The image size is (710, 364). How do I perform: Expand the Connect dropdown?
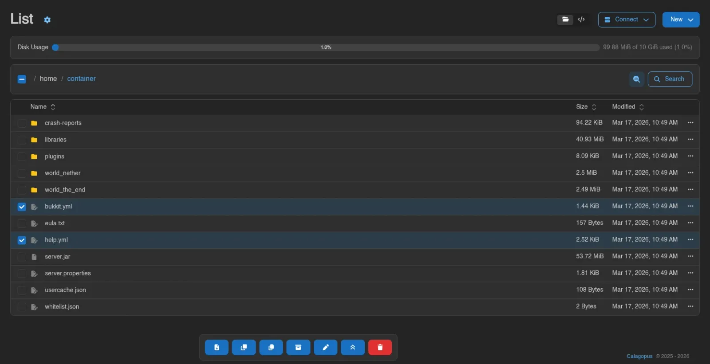click(627, 20)
